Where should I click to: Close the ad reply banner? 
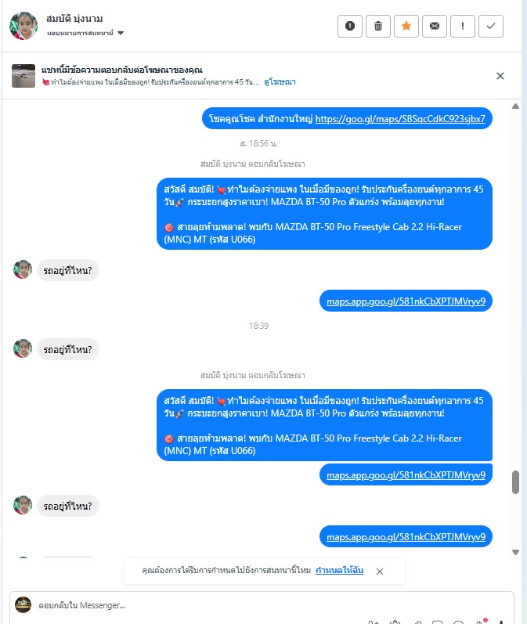pyautogui.click(x=500, y=76)
